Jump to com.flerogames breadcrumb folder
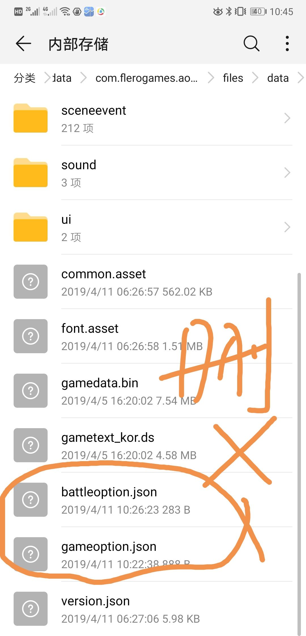306x636 pixels. pyautogui.click(x=146, y=78)
